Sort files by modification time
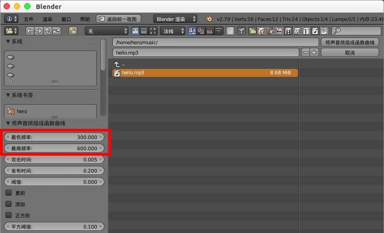 (x=210, y=31)
